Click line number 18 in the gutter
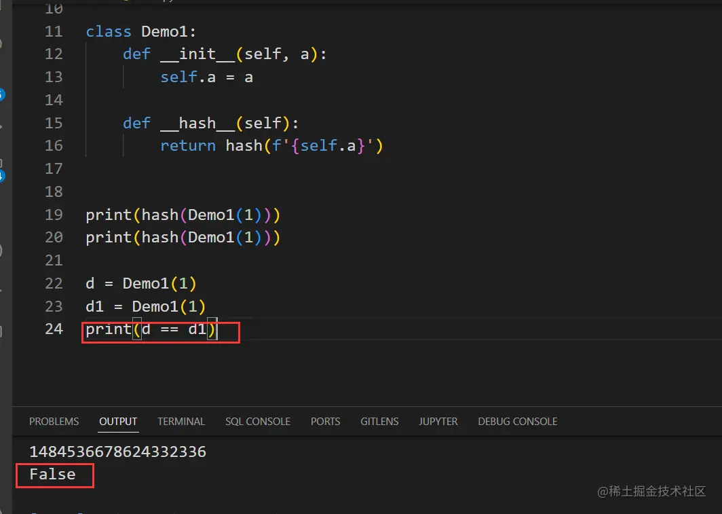The height and width of the screenshot is (514, 722). [54, 191]
